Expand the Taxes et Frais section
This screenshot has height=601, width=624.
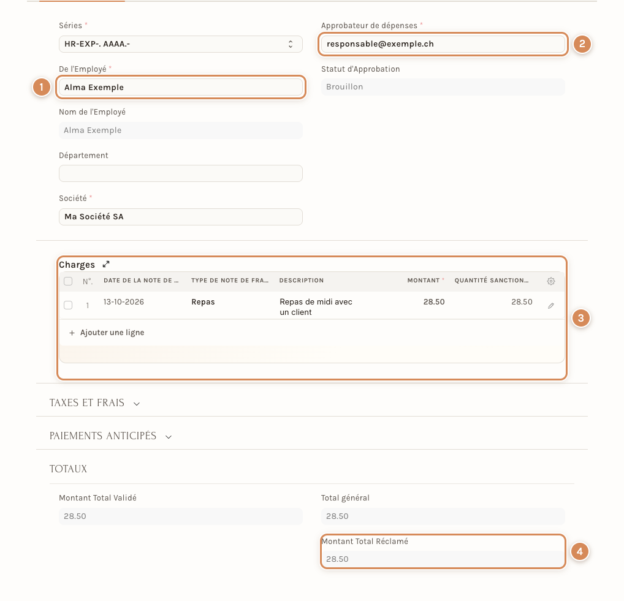click(x=95, y=403)
